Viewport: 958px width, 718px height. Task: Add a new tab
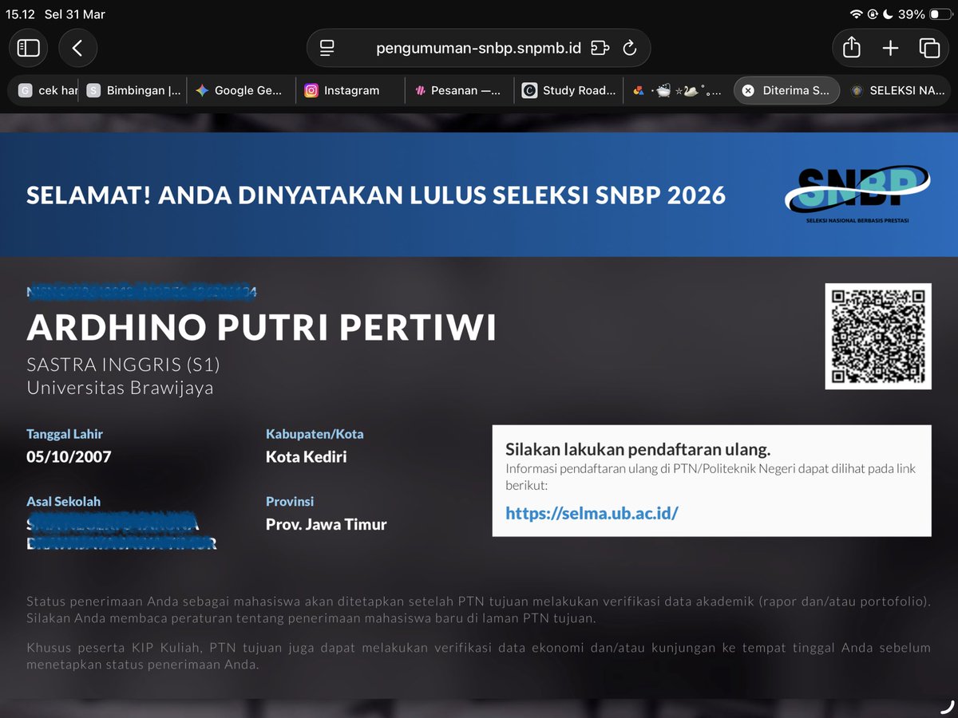pos(890,49)
